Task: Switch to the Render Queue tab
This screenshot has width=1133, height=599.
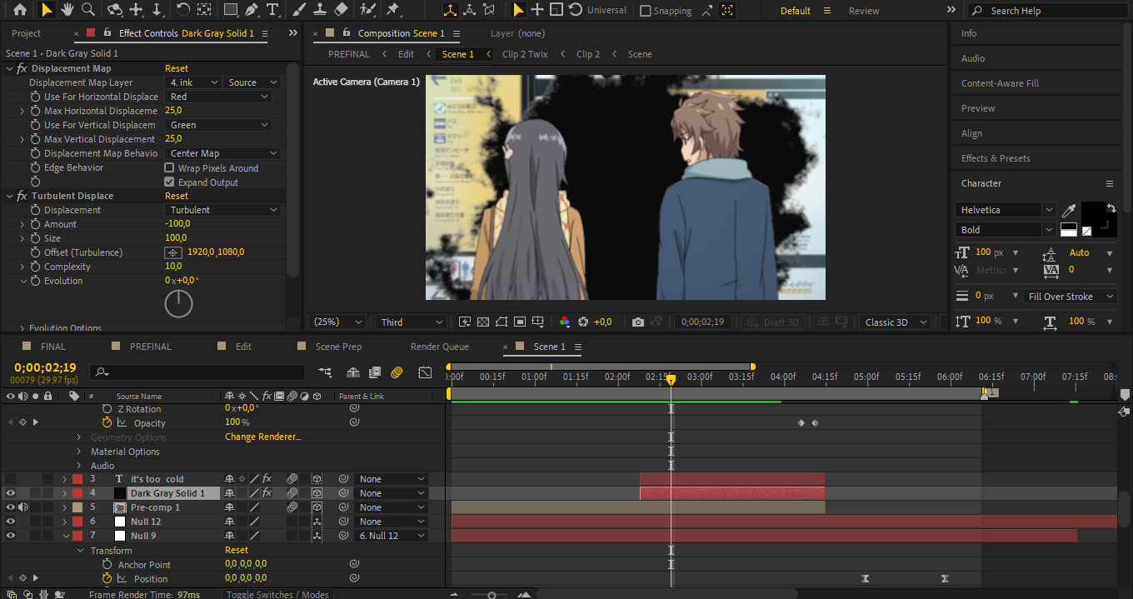Action: click(439, 347)
